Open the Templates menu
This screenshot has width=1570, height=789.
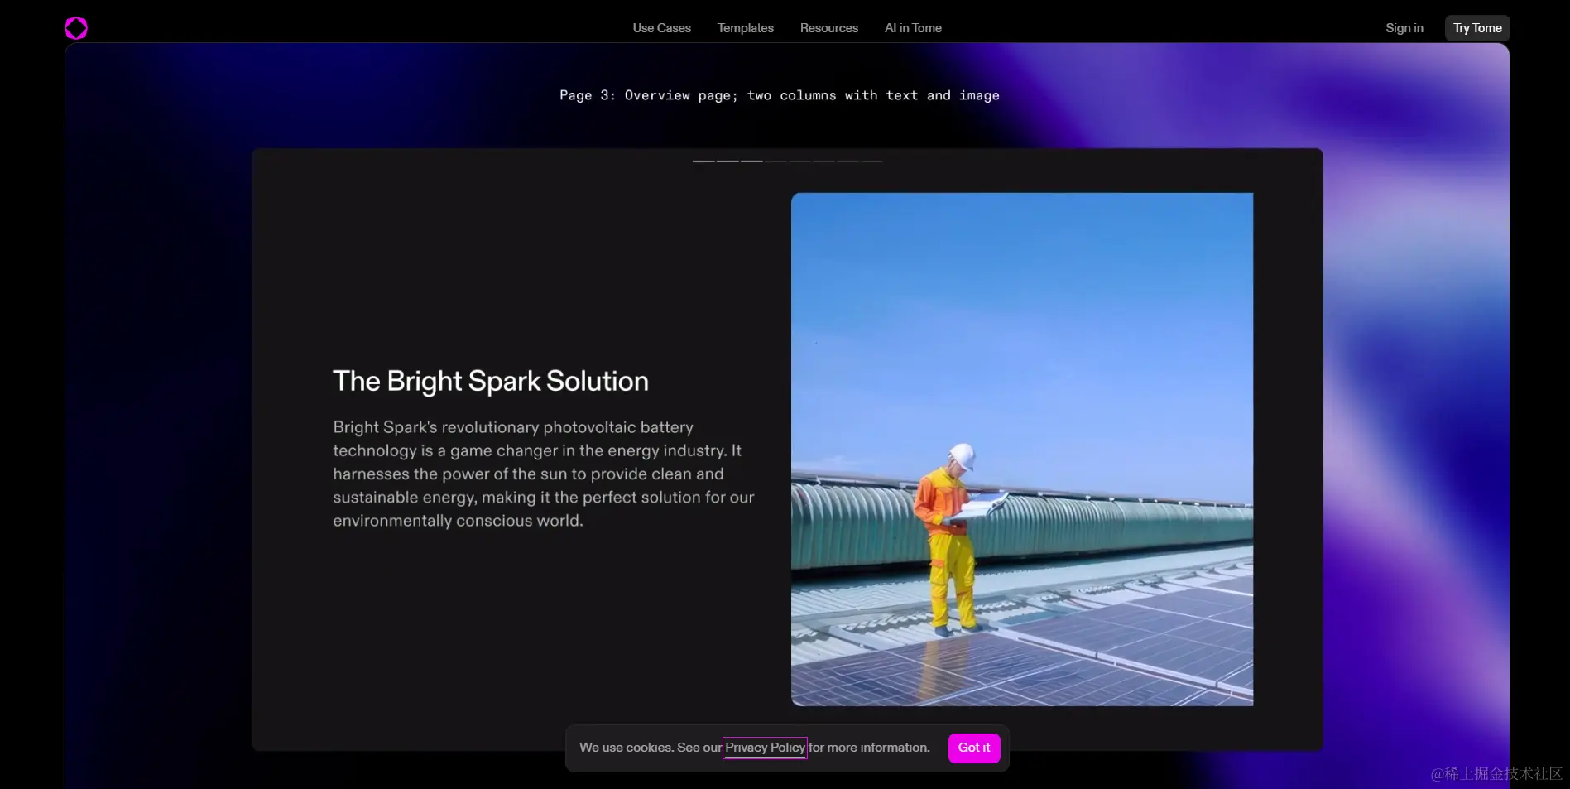coord(745,28)
